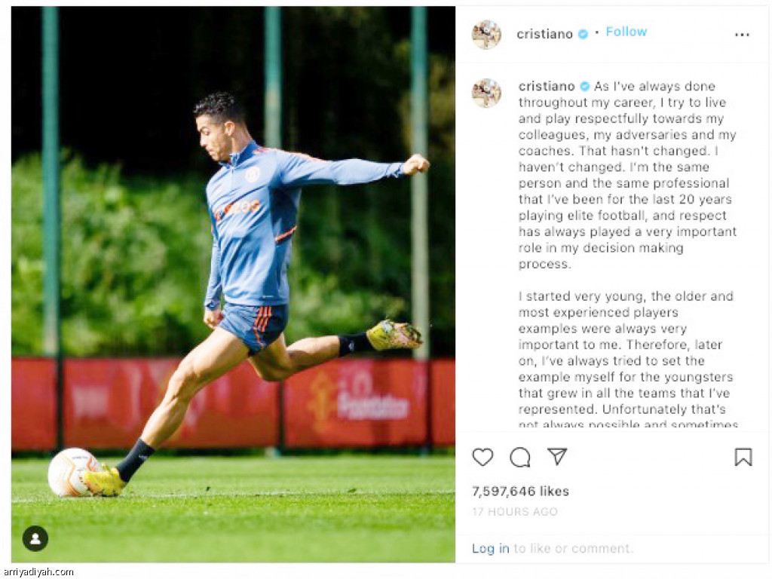
Task: Click the 'to like or comment' prompt
Action: [573, 549]
